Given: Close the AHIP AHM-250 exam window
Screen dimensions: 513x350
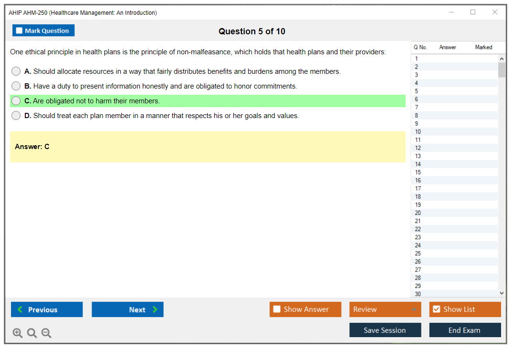Looking at the screenshot, I should (495, 12).
